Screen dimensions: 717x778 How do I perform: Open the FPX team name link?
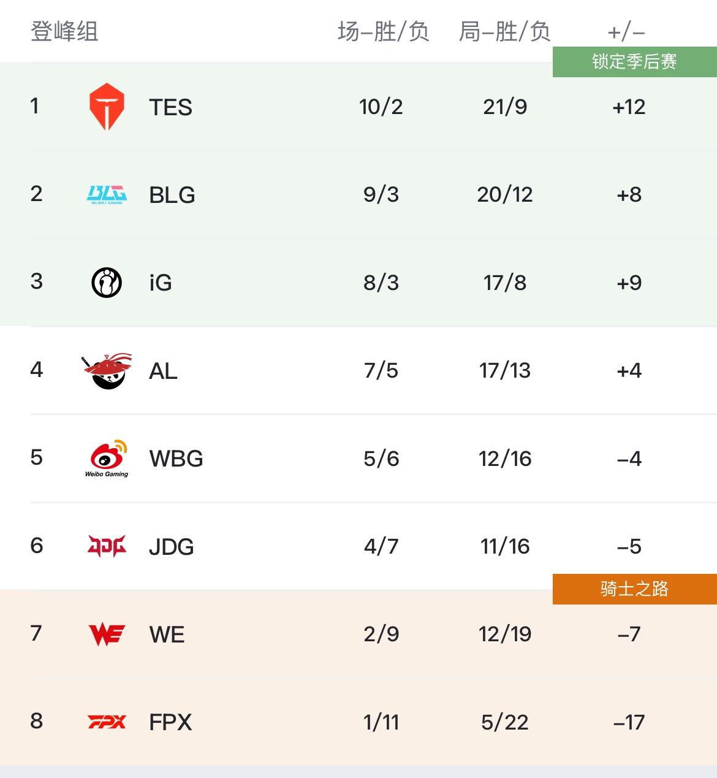[x=170, y=722]
